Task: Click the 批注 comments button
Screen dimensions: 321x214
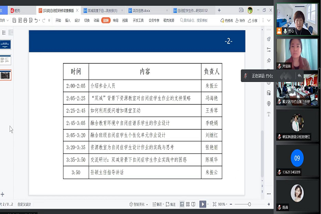Action: 171,204
